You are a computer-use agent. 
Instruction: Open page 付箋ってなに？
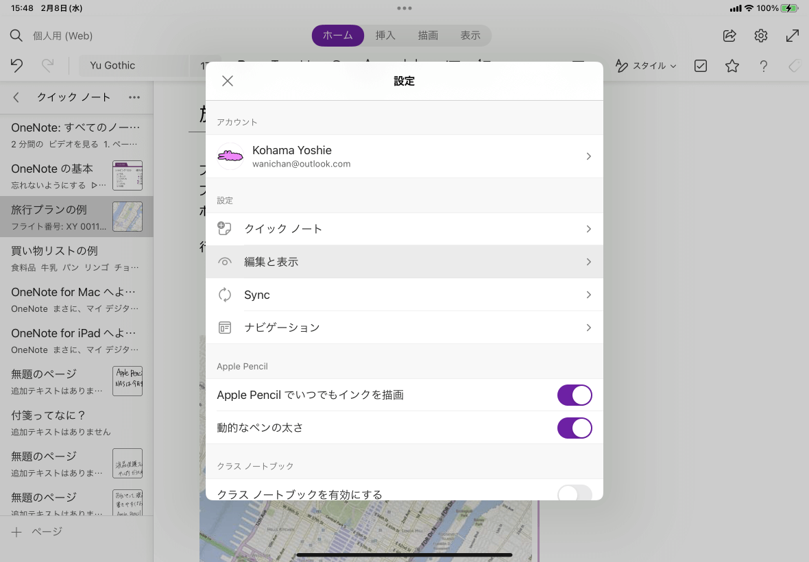tap(76, 422)
